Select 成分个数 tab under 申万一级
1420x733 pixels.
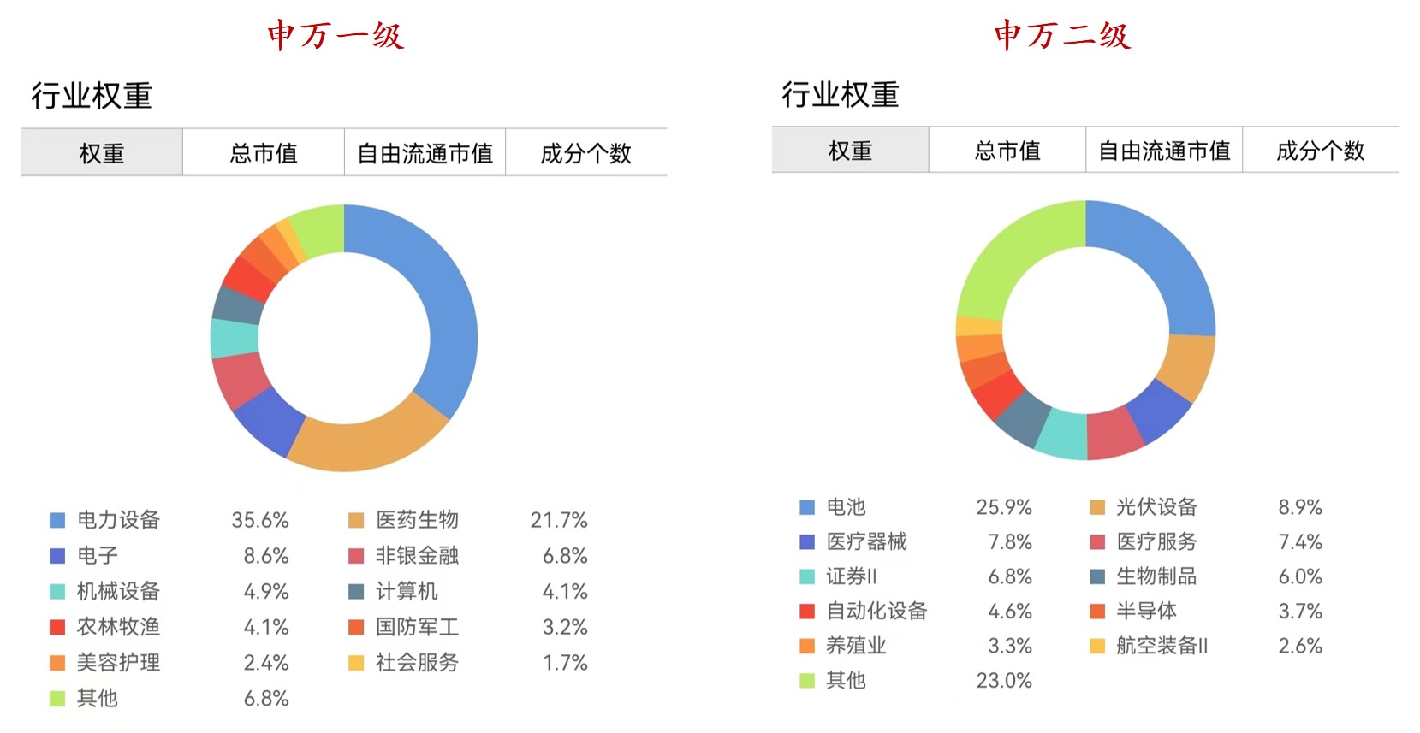coord(585,153)
